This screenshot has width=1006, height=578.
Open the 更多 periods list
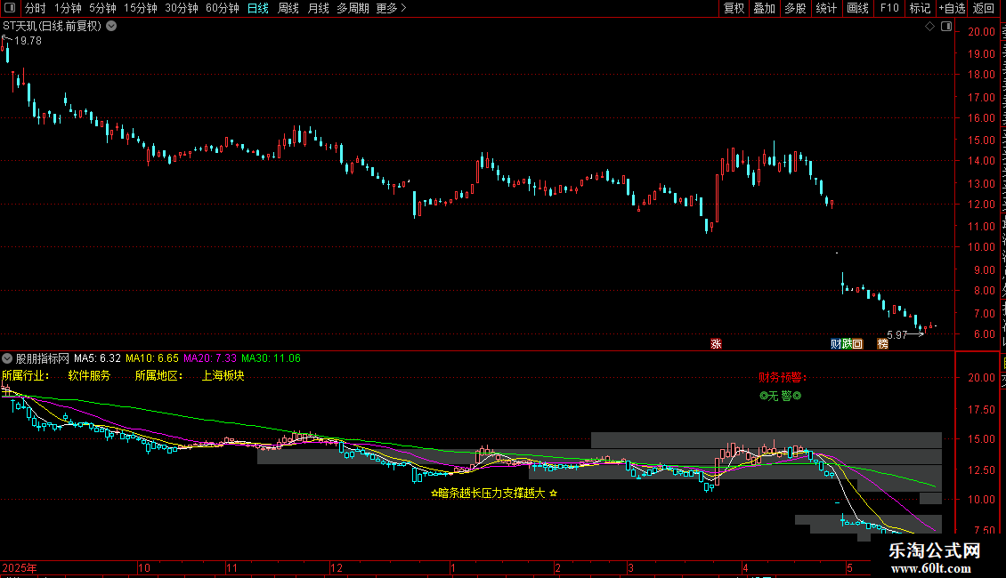pyautogui.click(x=391, y=8)
